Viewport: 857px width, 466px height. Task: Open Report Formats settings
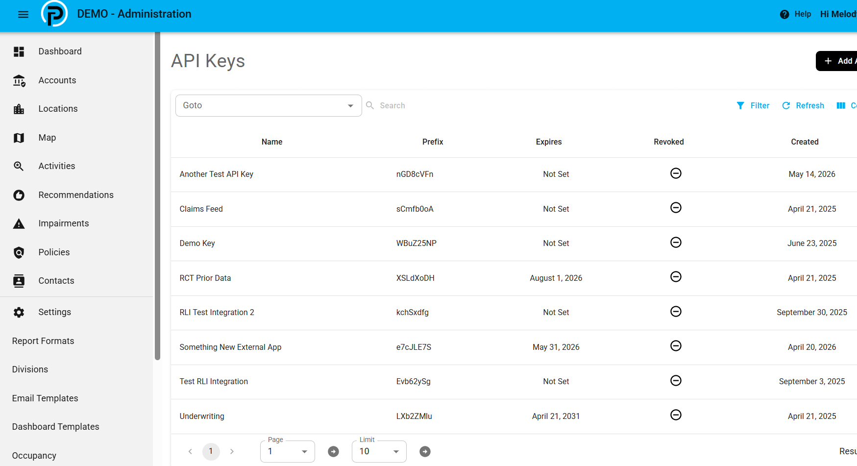coord(43,341)
